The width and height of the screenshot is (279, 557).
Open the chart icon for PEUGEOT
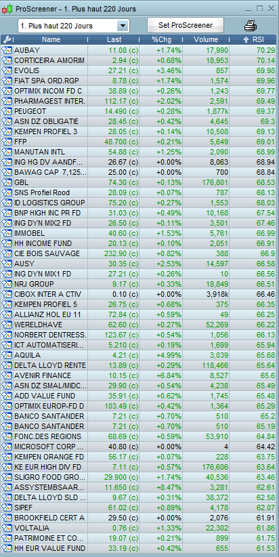click(x=7, y=111)
